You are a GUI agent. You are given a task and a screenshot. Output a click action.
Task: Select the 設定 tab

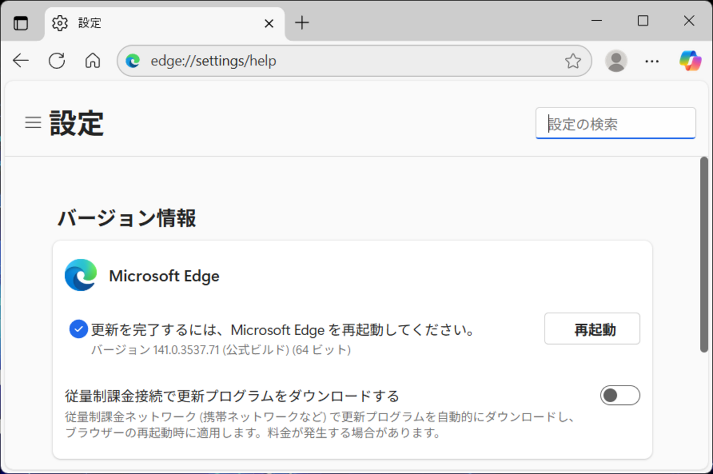tap(165, 24)
